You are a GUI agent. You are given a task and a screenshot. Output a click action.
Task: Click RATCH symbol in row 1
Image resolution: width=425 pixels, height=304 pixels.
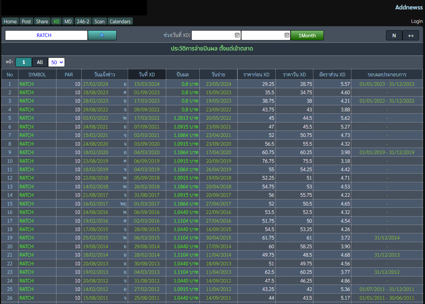point(27,84)
